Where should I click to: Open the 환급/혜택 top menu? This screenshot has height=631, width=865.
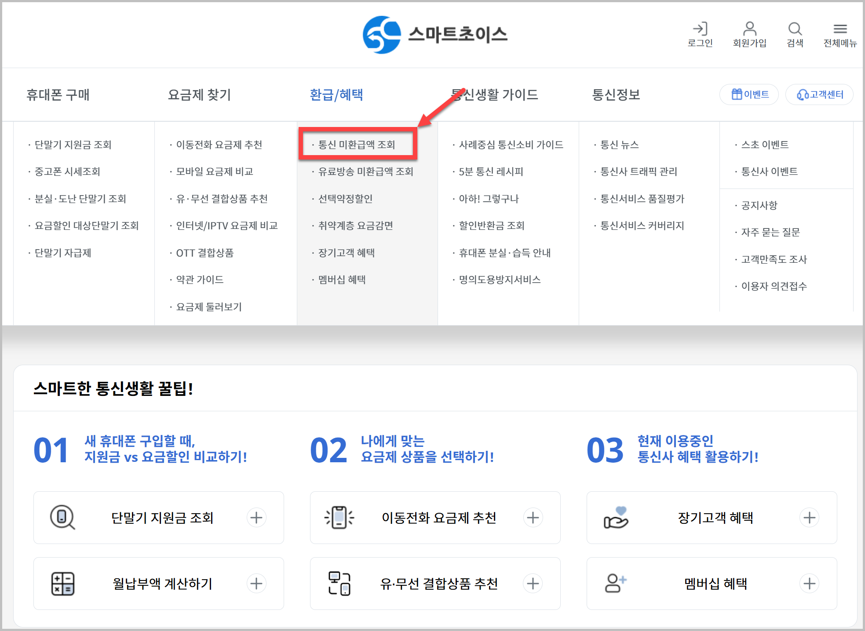(336, 94)
